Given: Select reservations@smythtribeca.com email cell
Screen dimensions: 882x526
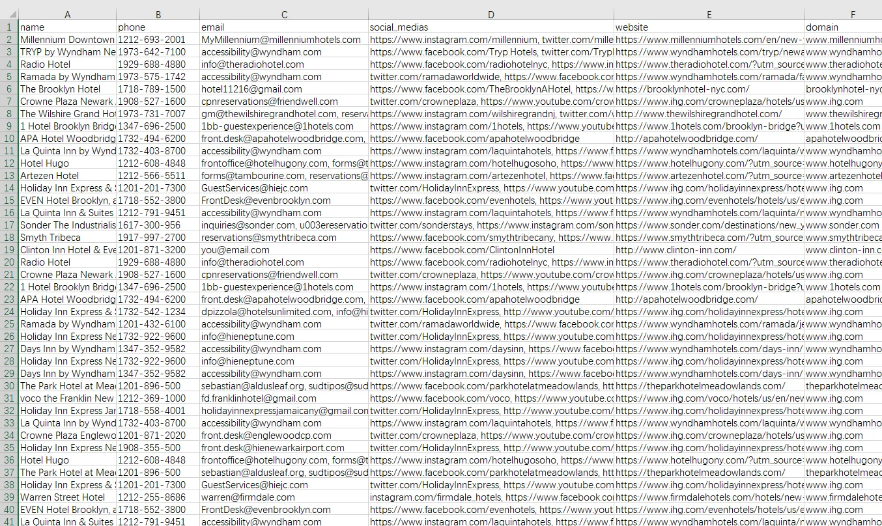Looking at the screenshot, I should (284, 238).
